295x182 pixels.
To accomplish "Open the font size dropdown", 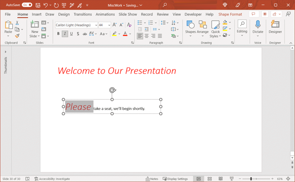I will [x=109, y=25].
